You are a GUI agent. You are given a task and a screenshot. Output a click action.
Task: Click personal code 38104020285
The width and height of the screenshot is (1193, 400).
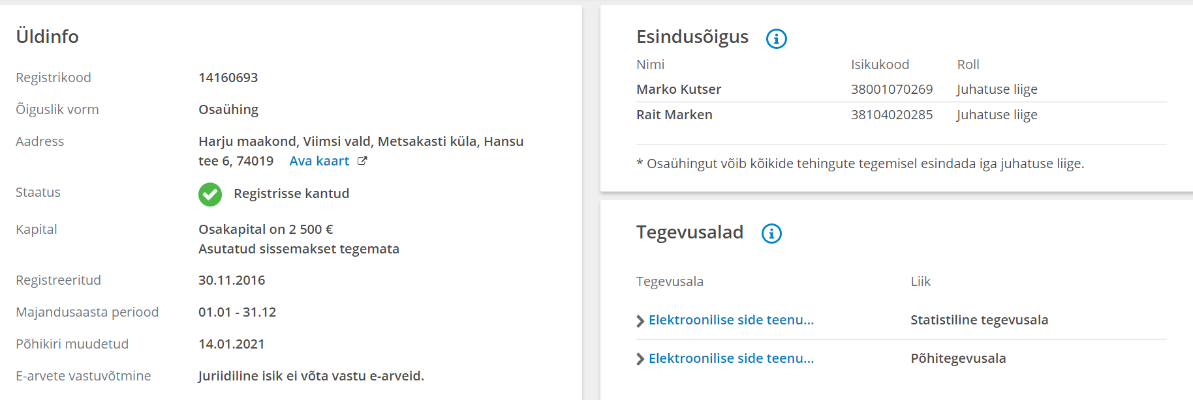click(891, 115)
